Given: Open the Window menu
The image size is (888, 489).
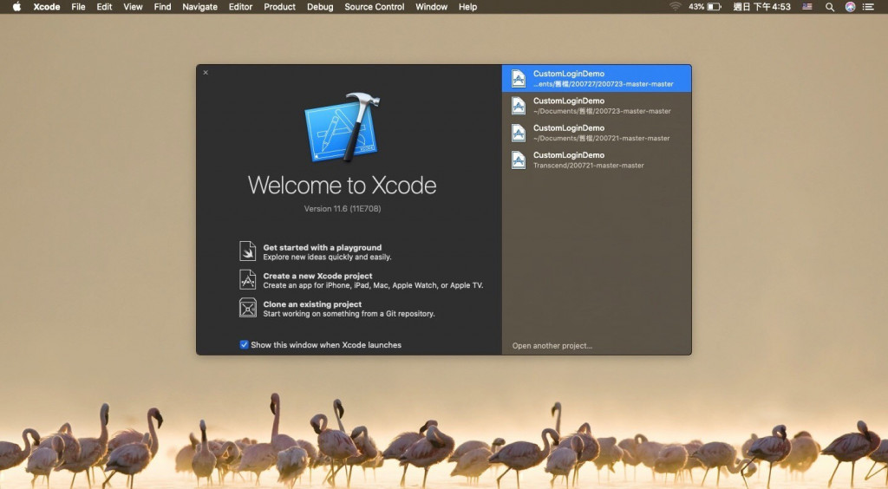Looking at the screenshot, I should (x=432, y=7).
